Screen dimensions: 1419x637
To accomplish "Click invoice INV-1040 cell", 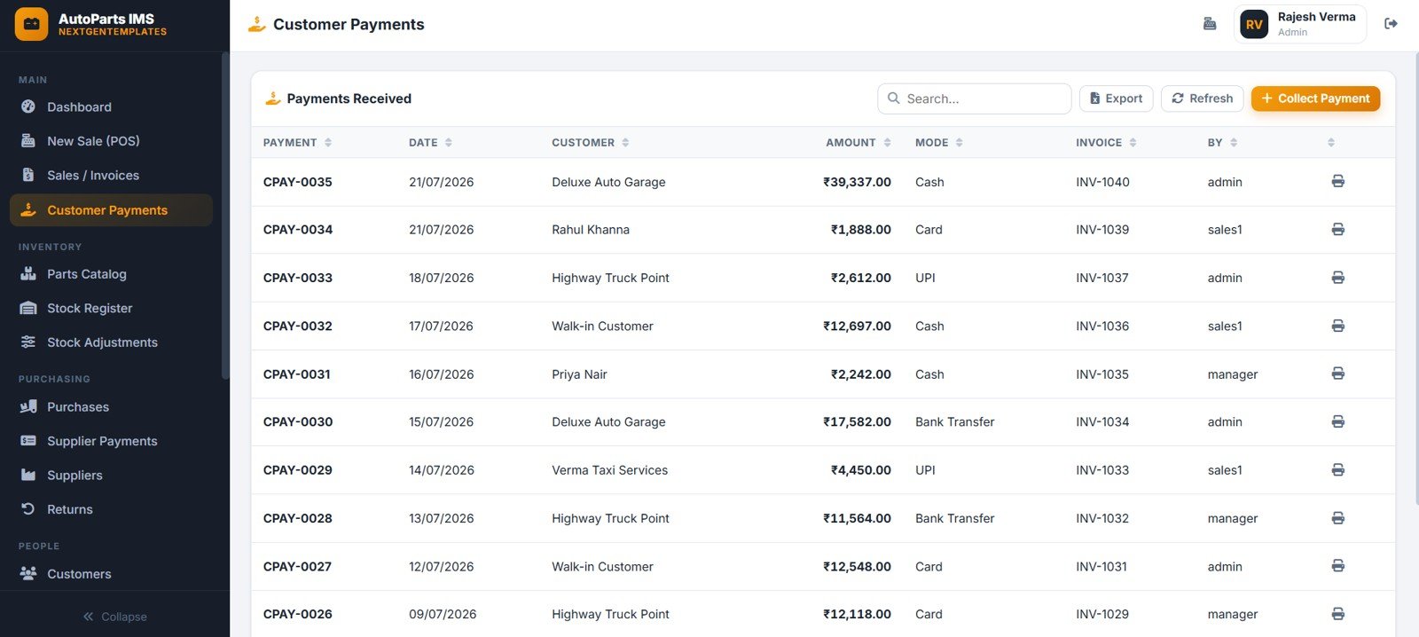I will pyautogui.click(x=1102, y=182).
